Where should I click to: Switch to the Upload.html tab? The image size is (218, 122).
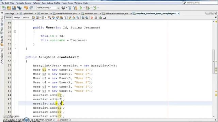(x=28, y=14)
